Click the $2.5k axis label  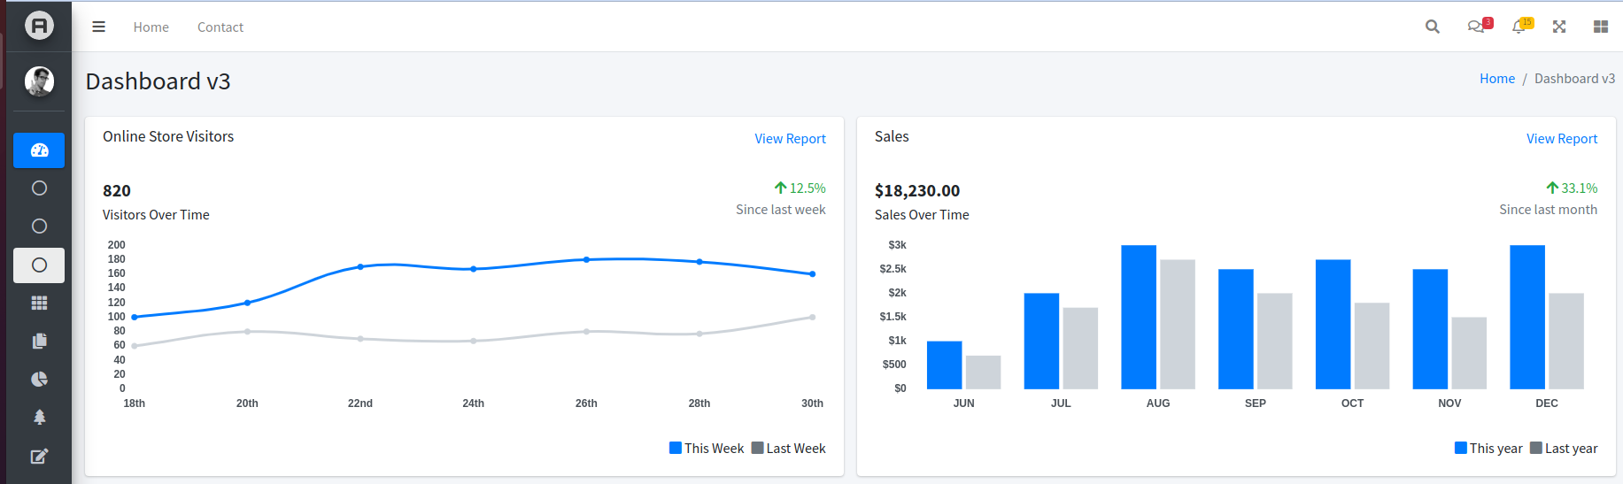pos(893,269)
